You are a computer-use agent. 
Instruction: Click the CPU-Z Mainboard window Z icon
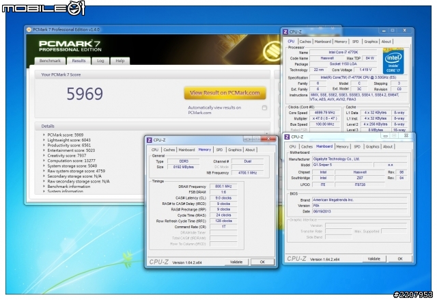(x=287, y=137)
